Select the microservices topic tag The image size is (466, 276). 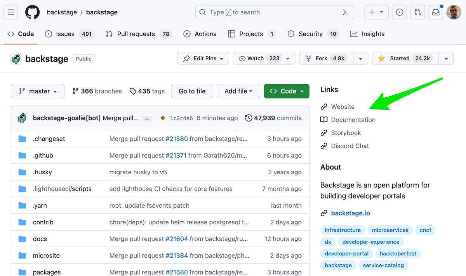tap(390, 230)
